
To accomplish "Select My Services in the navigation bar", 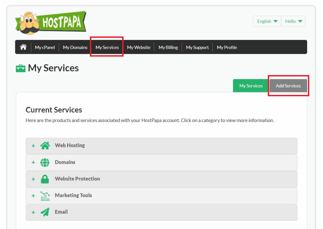I will coord(107,47).
